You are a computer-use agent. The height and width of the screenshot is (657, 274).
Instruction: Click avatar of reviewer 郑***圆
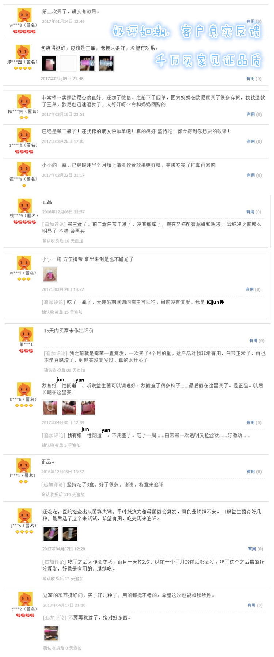pos(23,52)
